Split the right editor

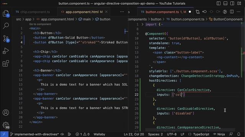(x=232, y=12)
